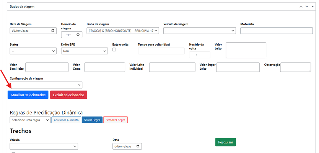Screen dimensions: 319x153
Task: Collapse the Dados da viagem panel
Action: click(x=312, y=6)
